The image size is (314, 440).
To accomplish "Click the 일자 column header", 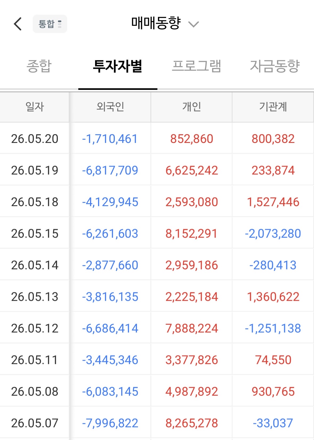I will pyautogui.click(x=35, y=107).
